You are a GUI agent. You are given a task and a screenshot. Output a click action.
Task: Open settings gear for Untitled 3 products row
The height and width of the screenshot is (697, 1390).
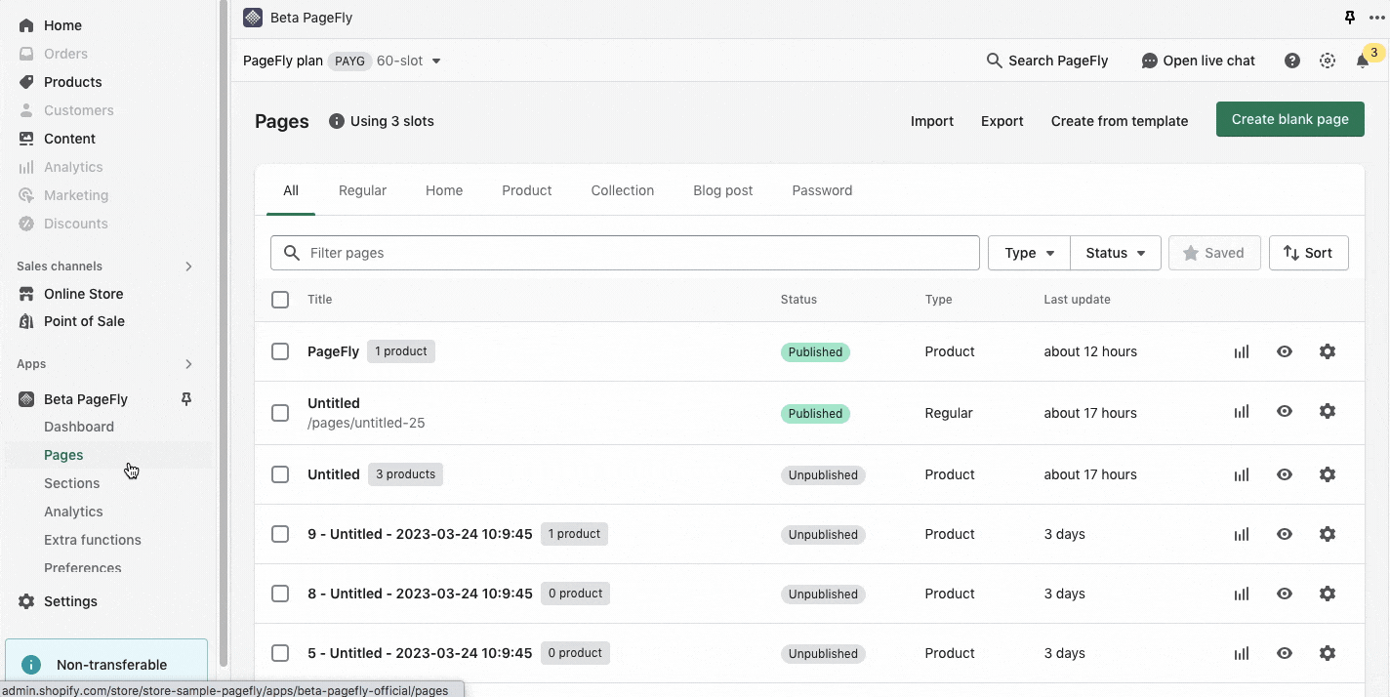(x=1328, y=474)
